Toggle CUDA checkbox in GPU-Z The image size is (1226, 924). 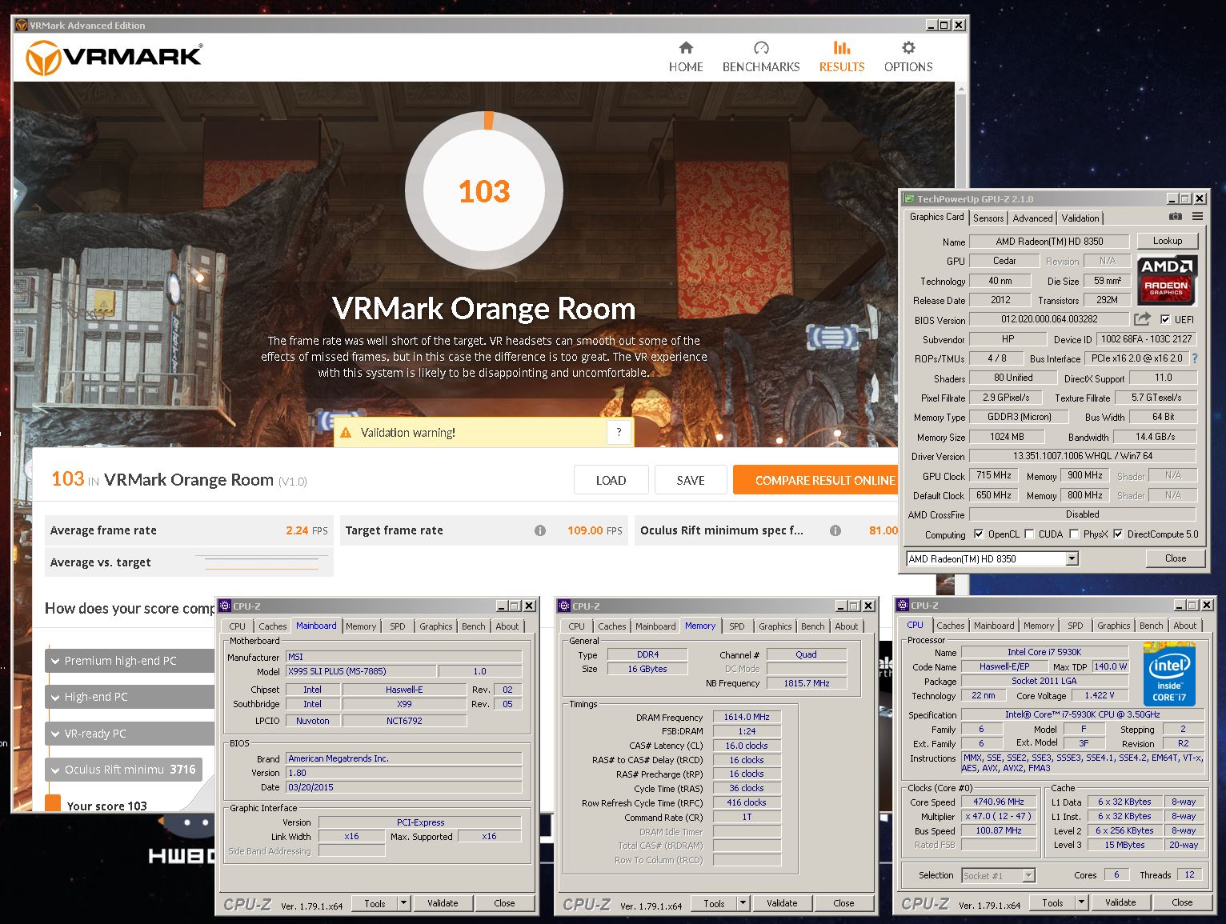tap(1028, 534)
